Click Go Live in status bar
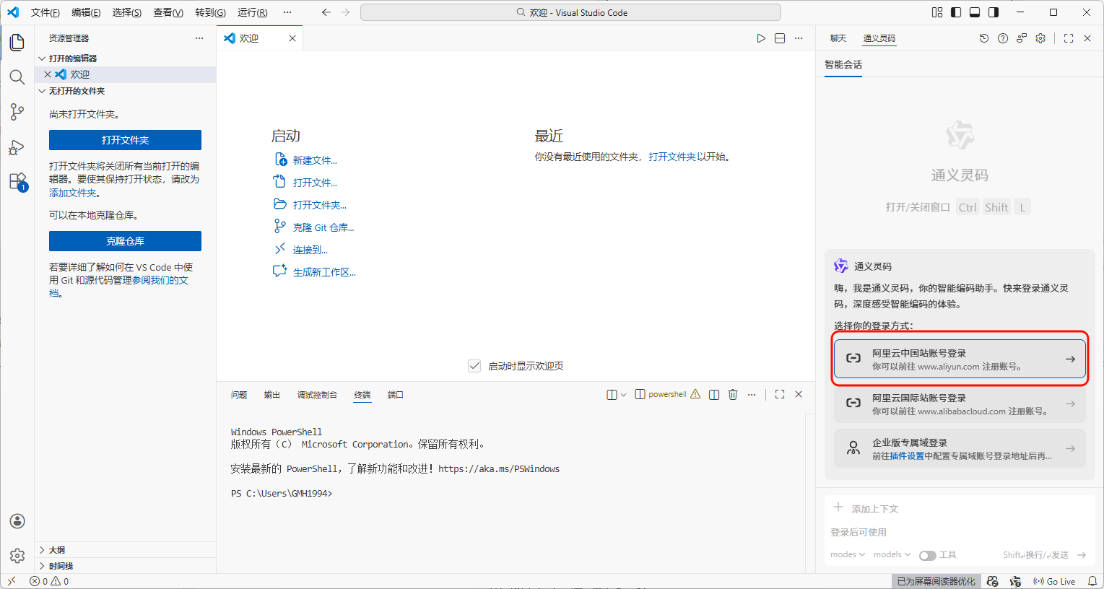This screenshot has width=1104, height=589. 1055,581
